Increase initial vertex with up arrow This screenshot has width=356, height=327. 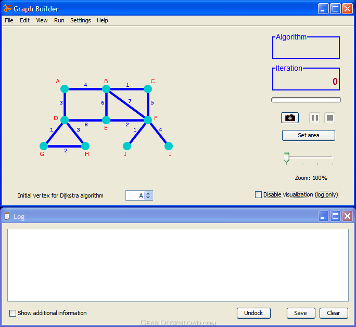click(x=148, y=193)
